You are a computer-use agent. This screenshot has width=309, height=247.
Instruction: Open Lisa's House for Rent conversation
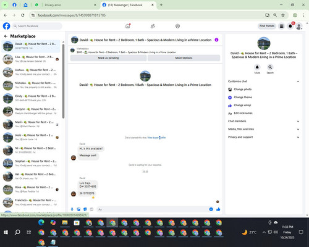[31, 59]
